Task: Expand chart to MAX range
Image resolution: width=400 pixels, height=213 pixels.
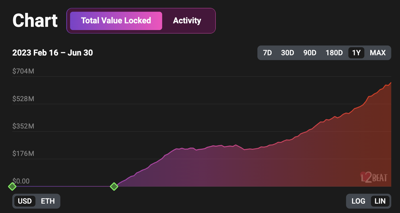Action: [377, 53]
